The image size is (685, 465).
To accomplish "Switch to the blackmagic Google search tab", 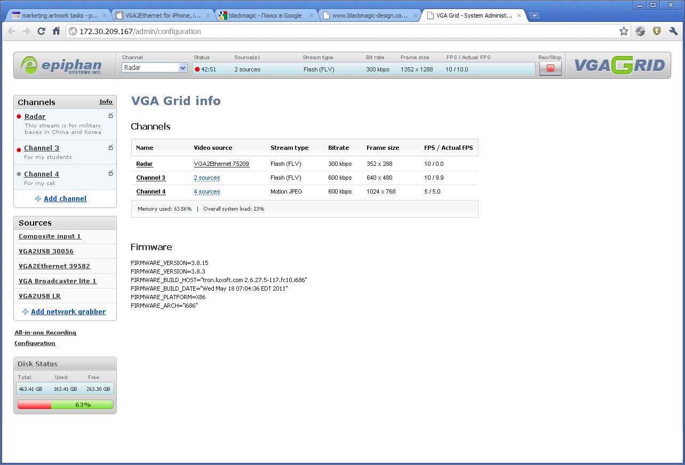I will (x=265, y=16).
